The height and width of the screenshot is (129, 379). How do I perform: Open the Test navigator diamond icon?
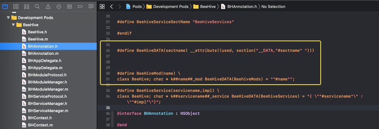pos(59,6)
